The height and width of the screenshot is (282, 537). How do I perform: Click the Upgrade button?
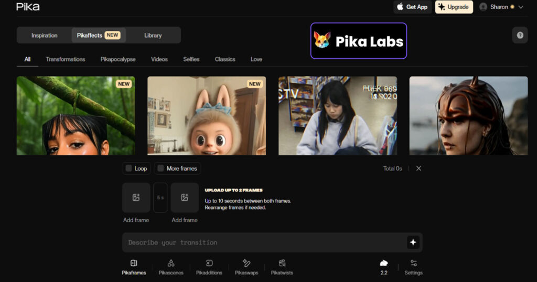tap(454, 7)
